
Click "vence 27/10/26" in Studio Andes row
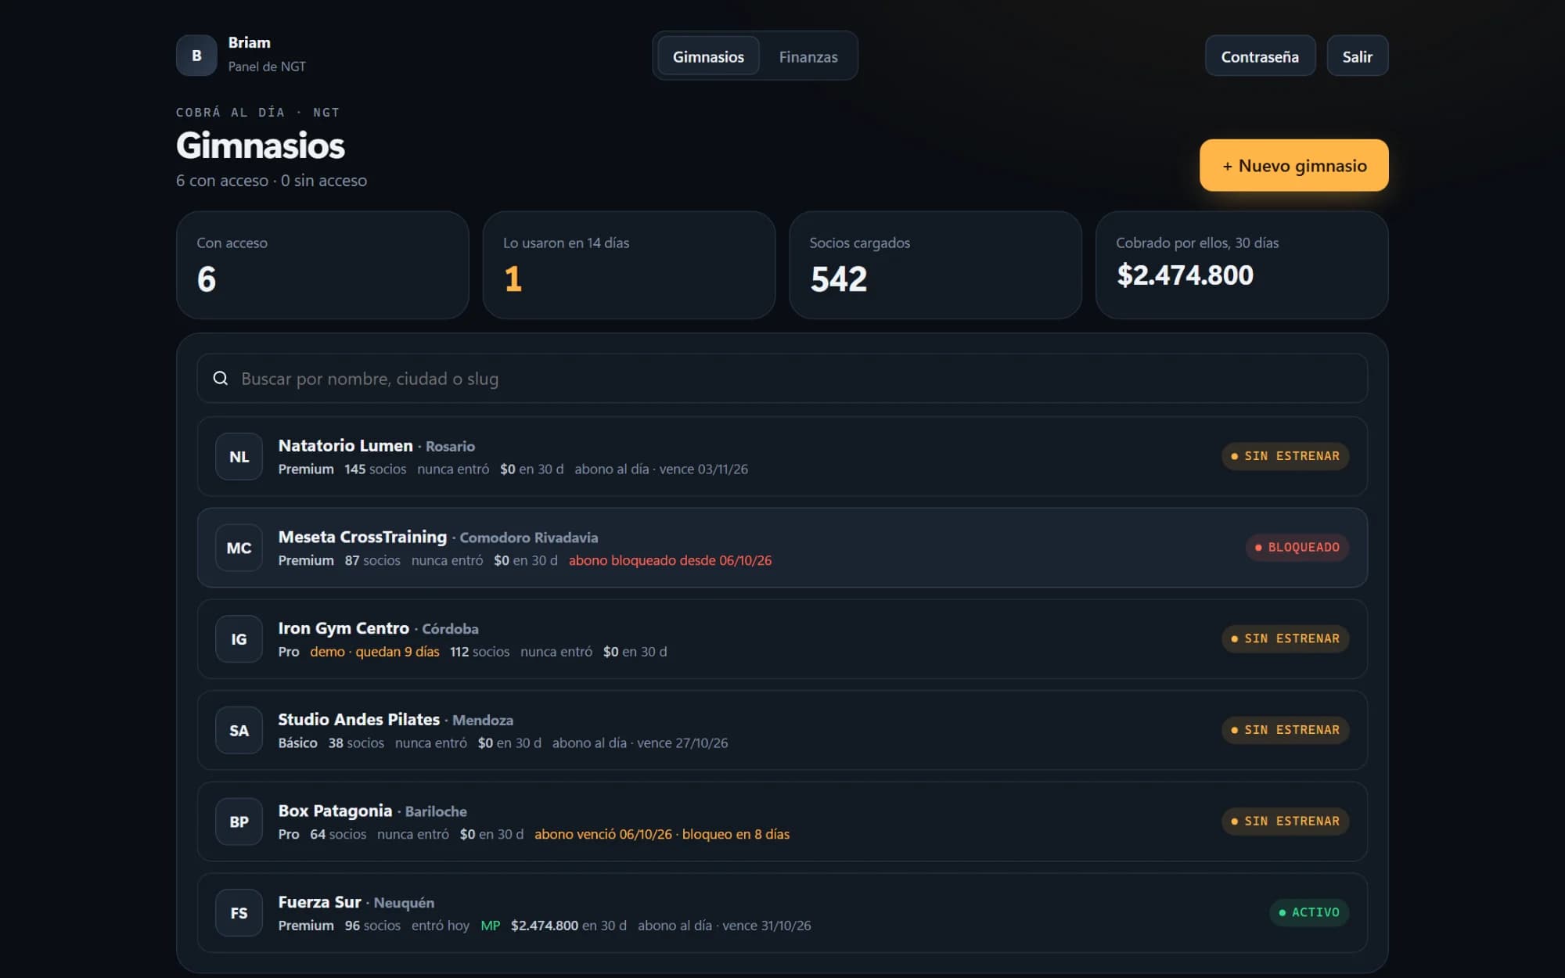pyautogui.click(x=682, y=743)
